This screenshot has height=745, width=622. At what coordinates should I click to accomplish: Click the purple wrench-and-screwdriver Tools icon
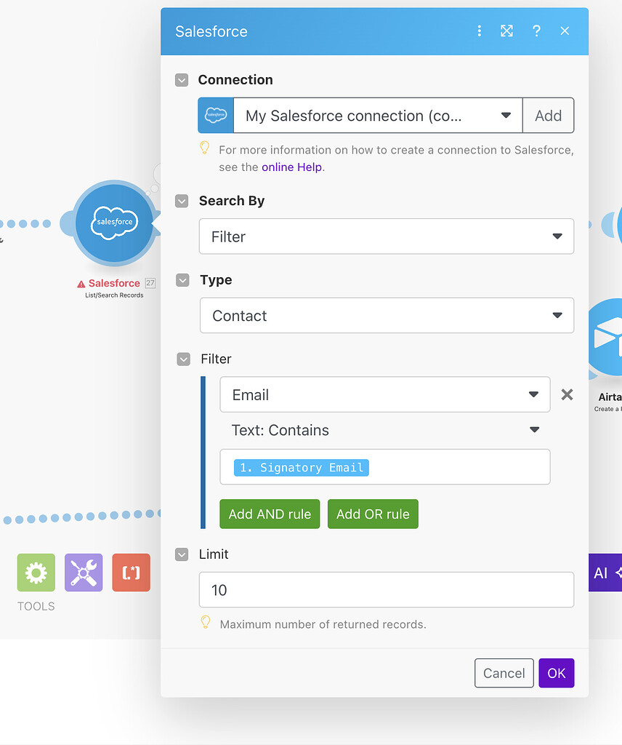pos(83,573)
